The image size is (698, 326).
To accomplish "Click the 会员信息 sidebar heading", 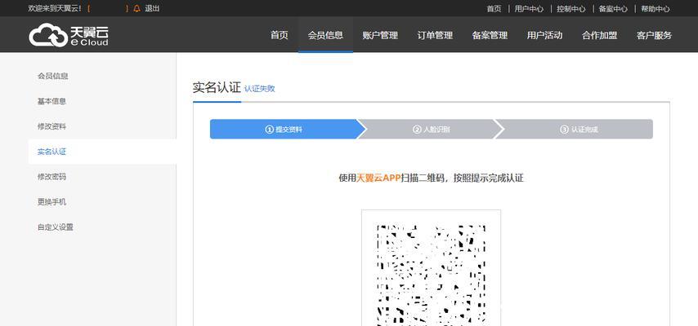I will [52, 76].
